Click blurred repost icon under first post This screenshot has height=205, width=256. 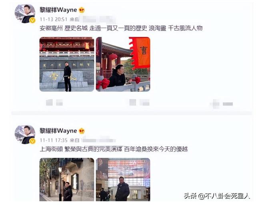coord(49,102)
